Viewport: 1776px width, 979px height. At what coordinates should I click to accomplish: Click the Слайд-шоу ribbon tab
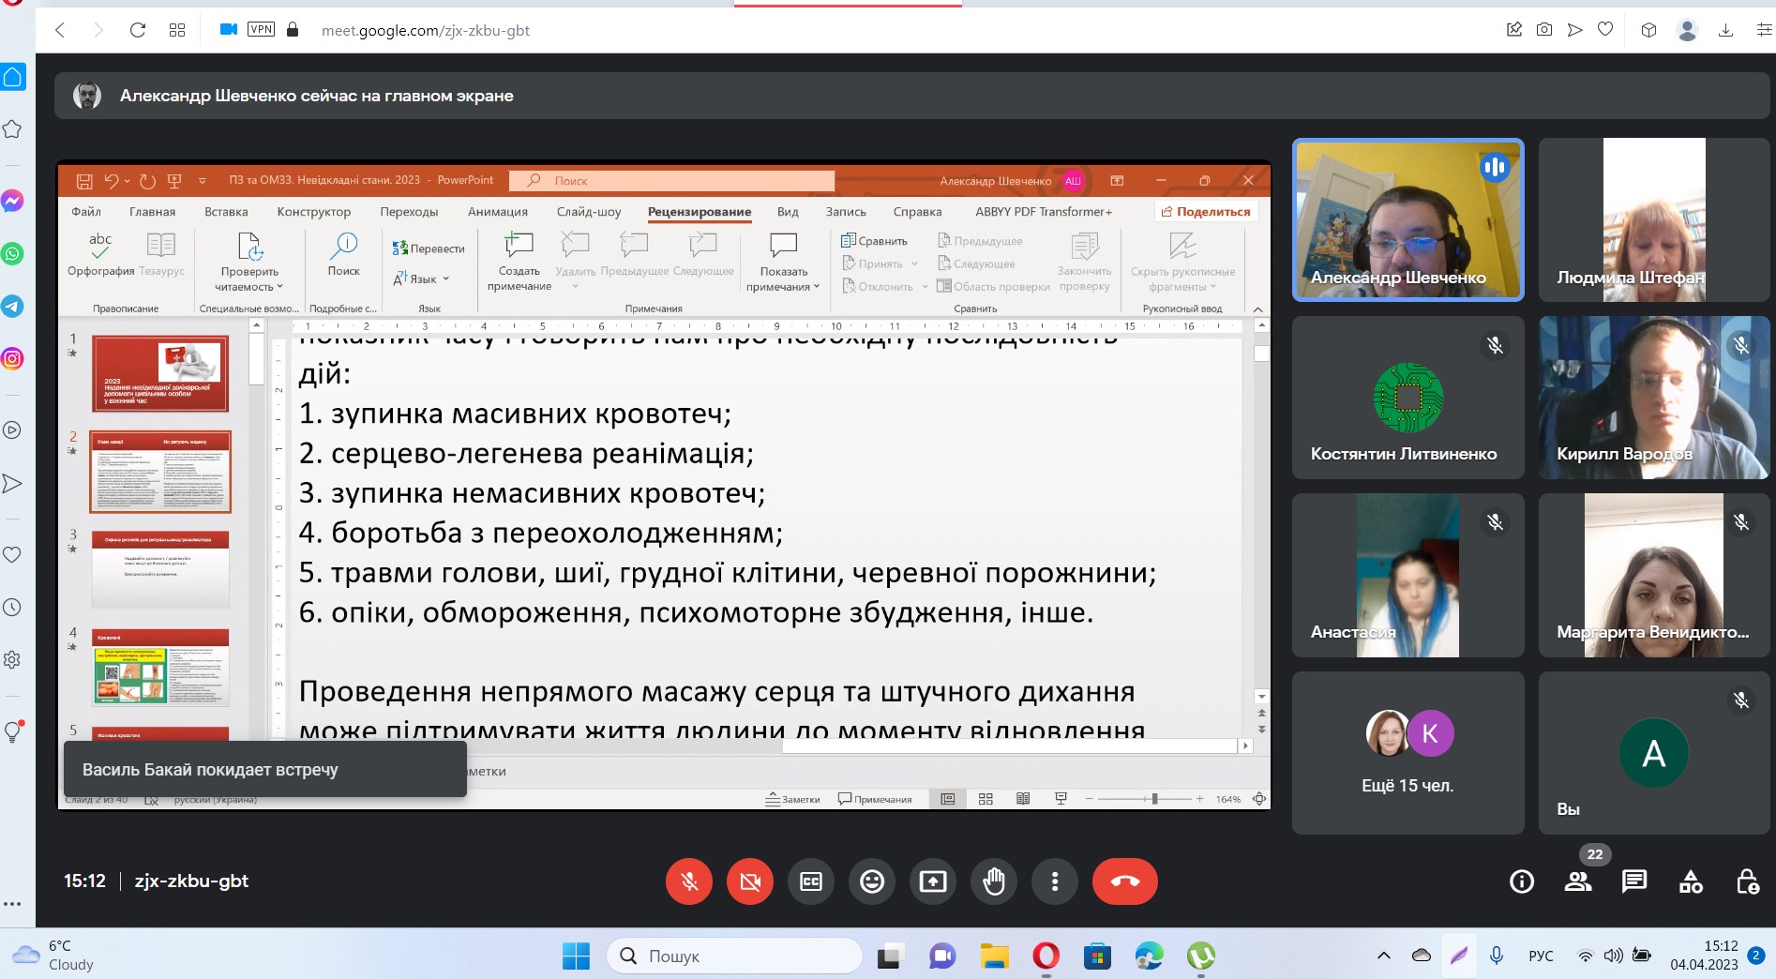589,212
